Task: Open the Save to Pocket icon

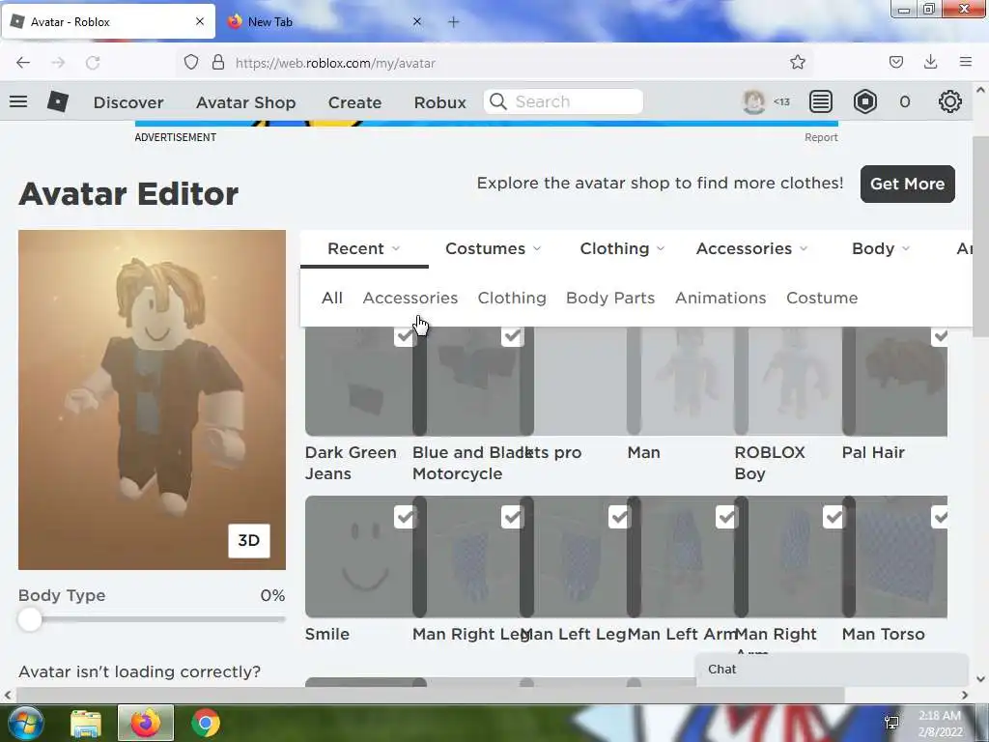Action: tap(896, 62)
